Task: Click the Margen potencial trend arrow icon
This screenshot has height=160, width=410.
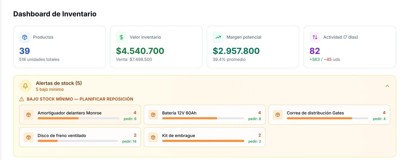Action: [x=218, y=37]
